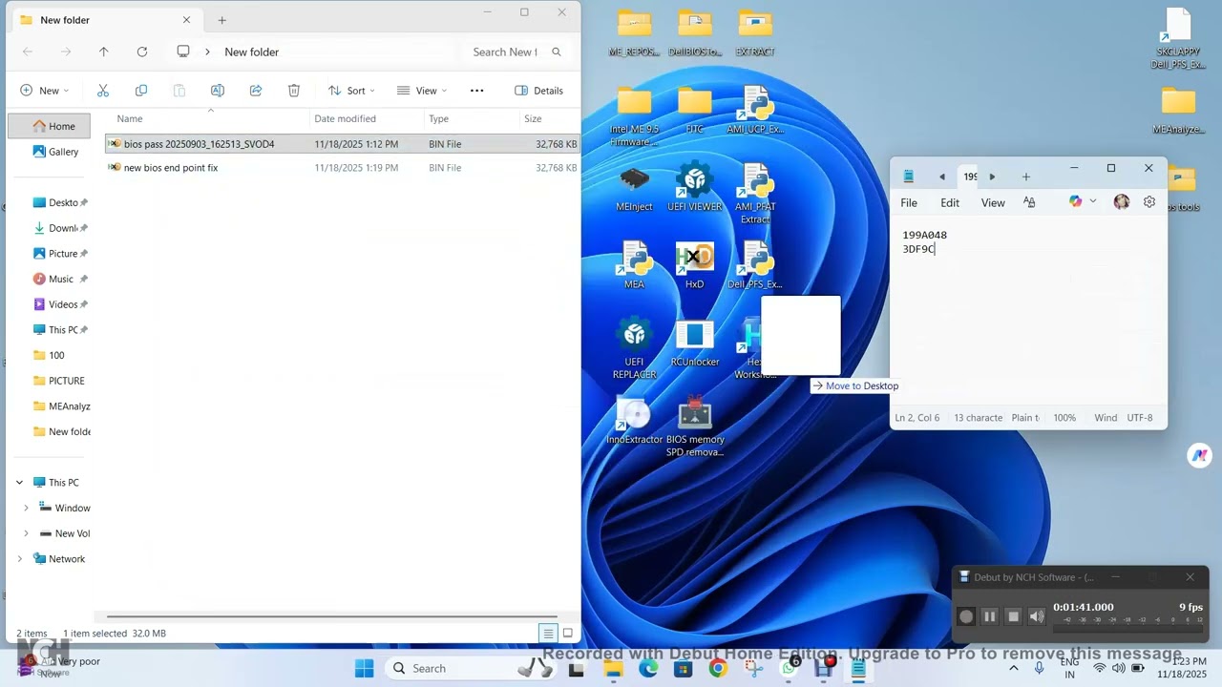Expand the New Vol drive node
The width and height of the screenshot is (1222, 687).
26,533
